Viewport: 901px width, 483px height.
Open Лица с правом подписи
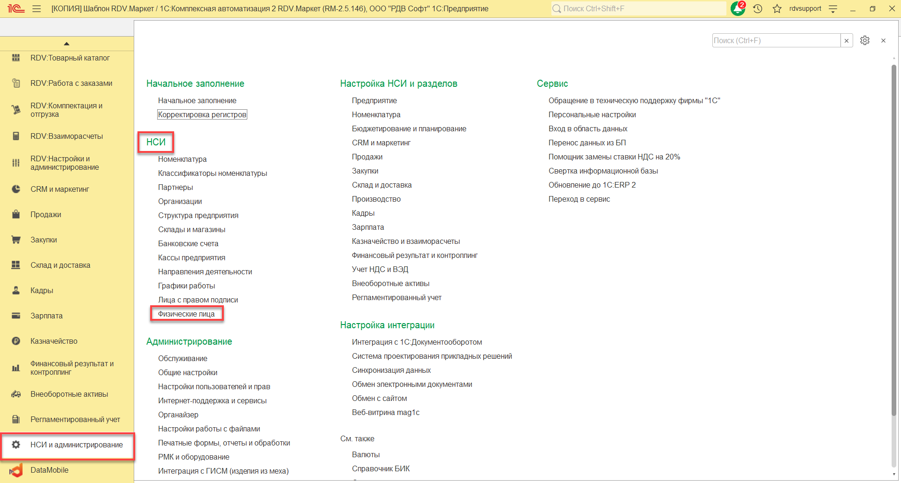click(x=198, y=300)
